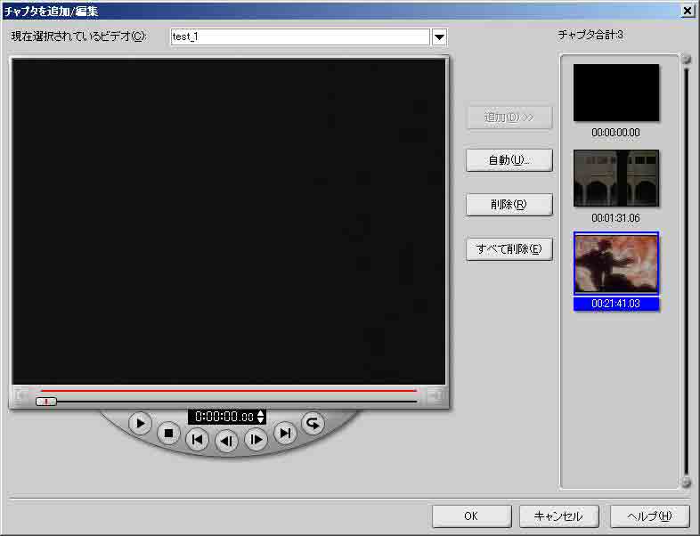Jump to the end of the video
Viewport: 700px width, 536px height.
(x=285, y=433)
